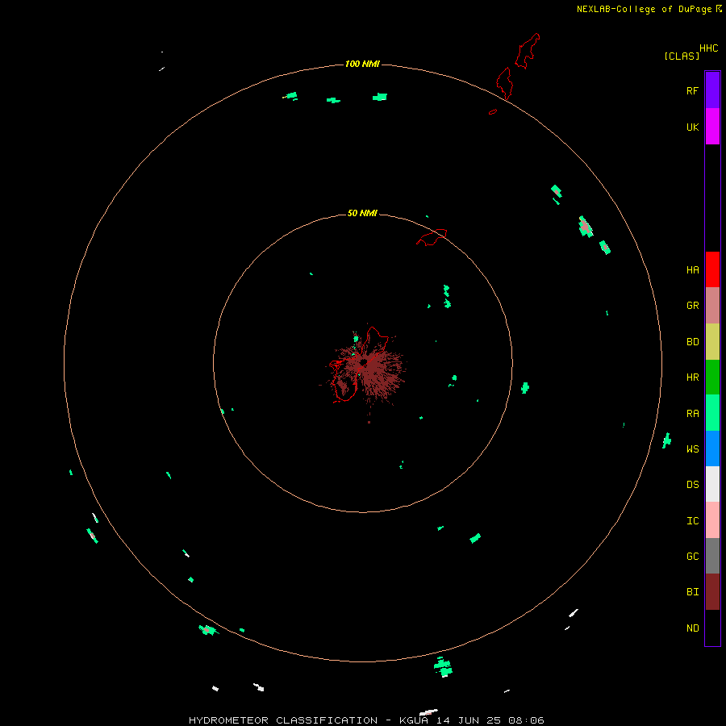Click the RF legend label
The width and height of the screenshot is (726, 726).
tap(692, 90)
